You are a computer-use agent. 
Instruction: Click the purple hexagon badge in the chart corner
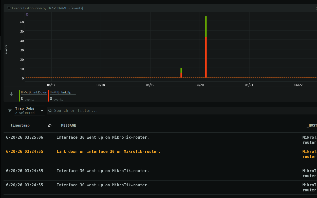(x=27, y=14)
